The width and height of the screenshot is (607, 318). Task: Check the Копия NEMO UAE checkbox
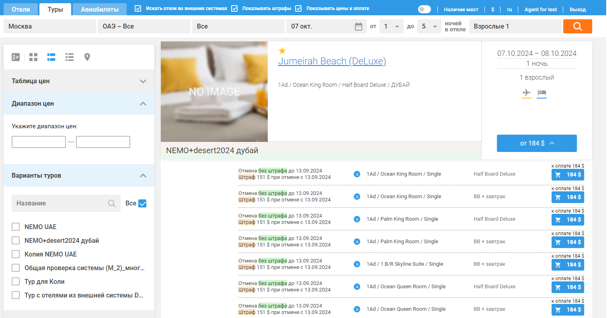[x=16, y=254]
